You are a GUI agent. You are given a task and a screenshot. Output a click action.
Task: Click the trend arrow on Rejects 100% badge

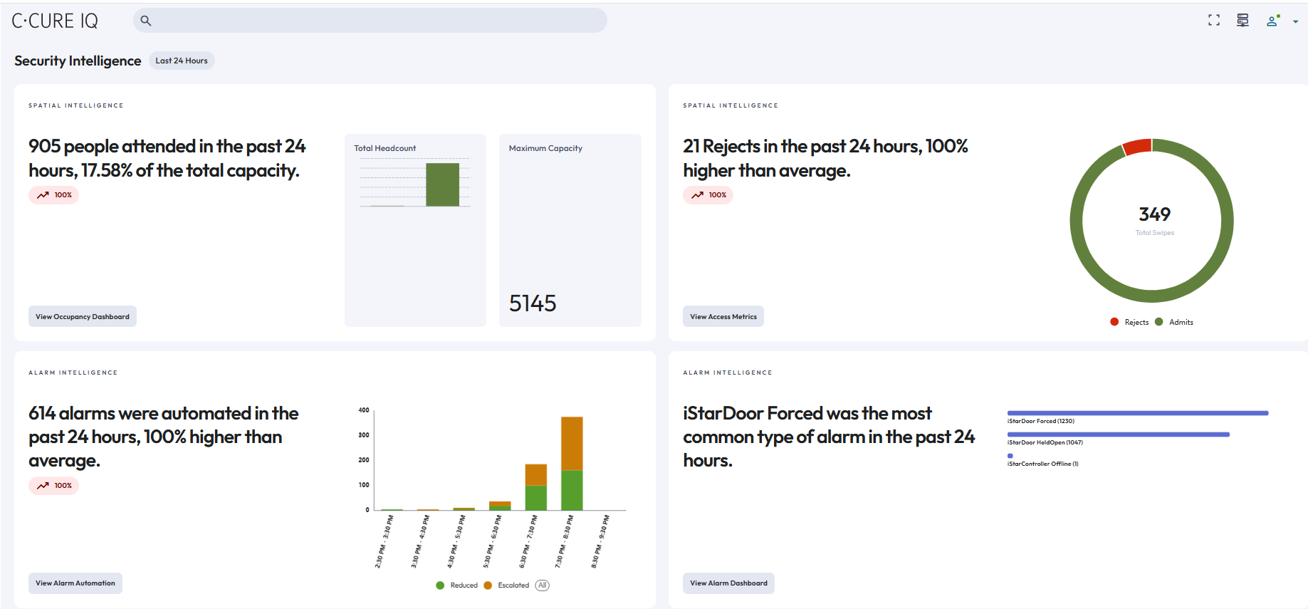coord(698,195)
